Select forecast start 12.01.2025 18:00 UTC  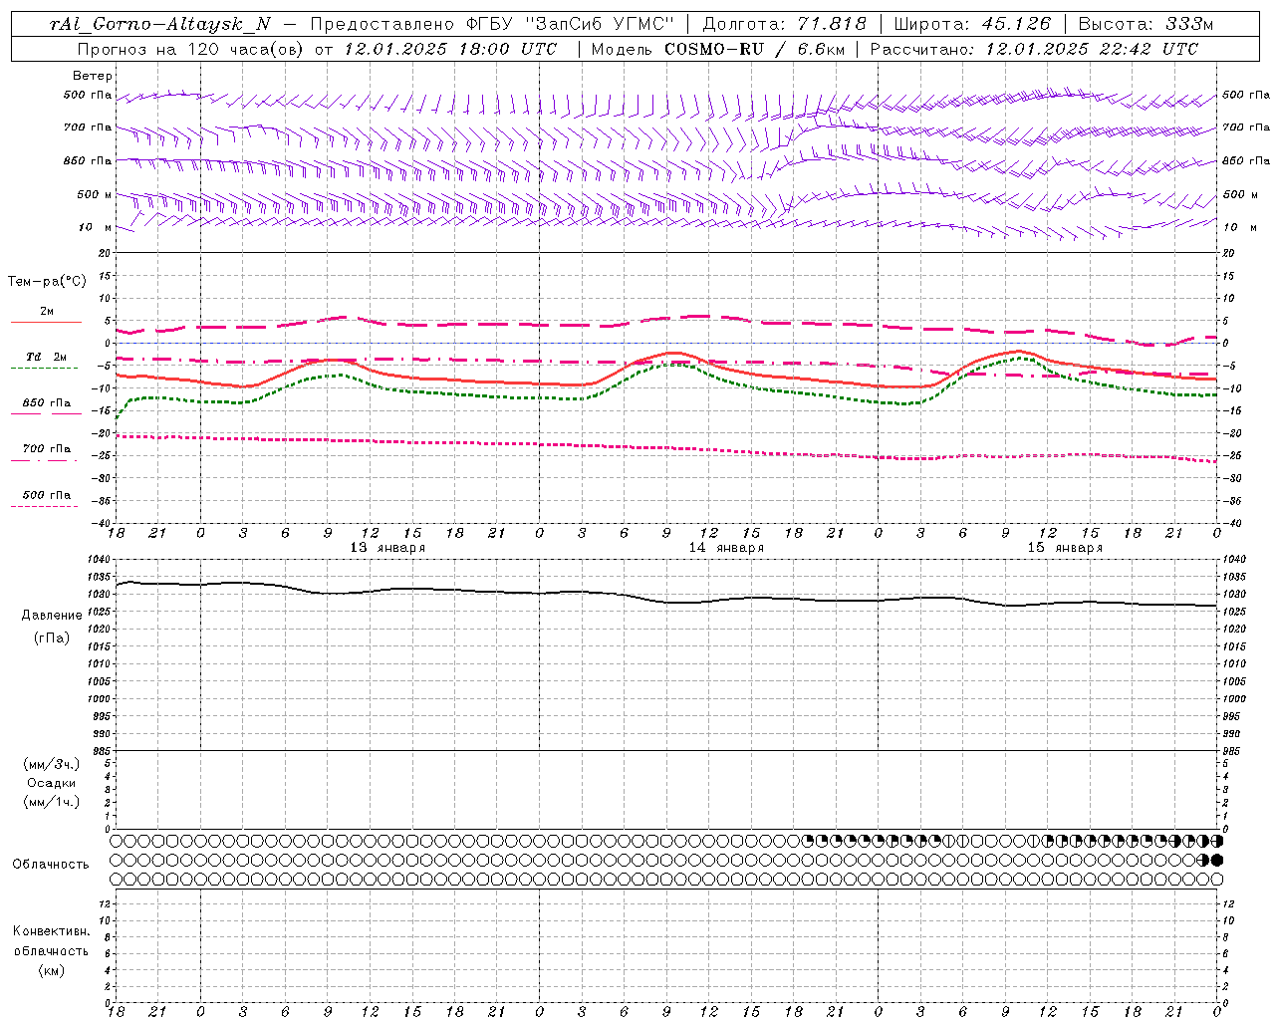point(450,49)
